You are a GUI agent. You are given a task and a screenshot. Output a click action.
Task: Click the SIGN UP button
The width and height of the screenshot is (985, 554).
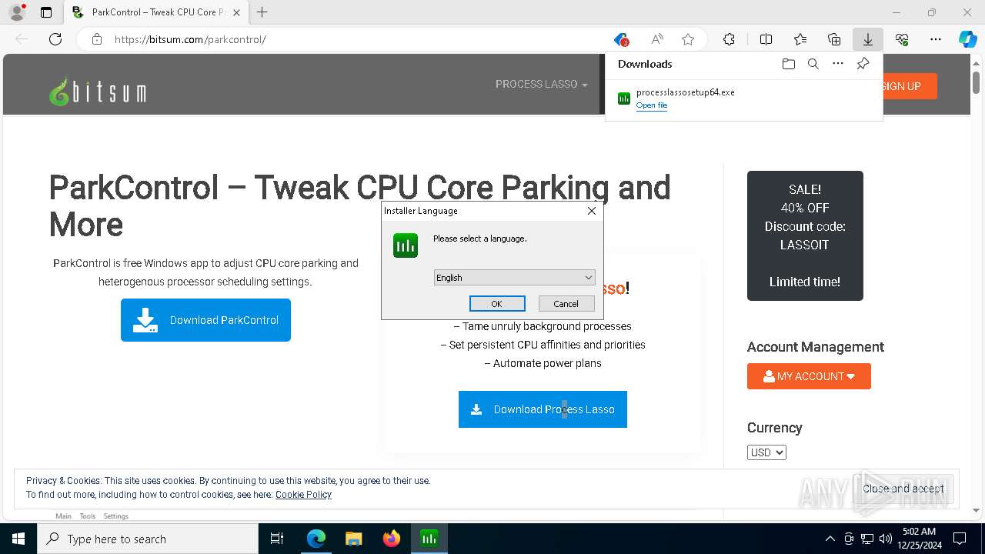[909, 86]
